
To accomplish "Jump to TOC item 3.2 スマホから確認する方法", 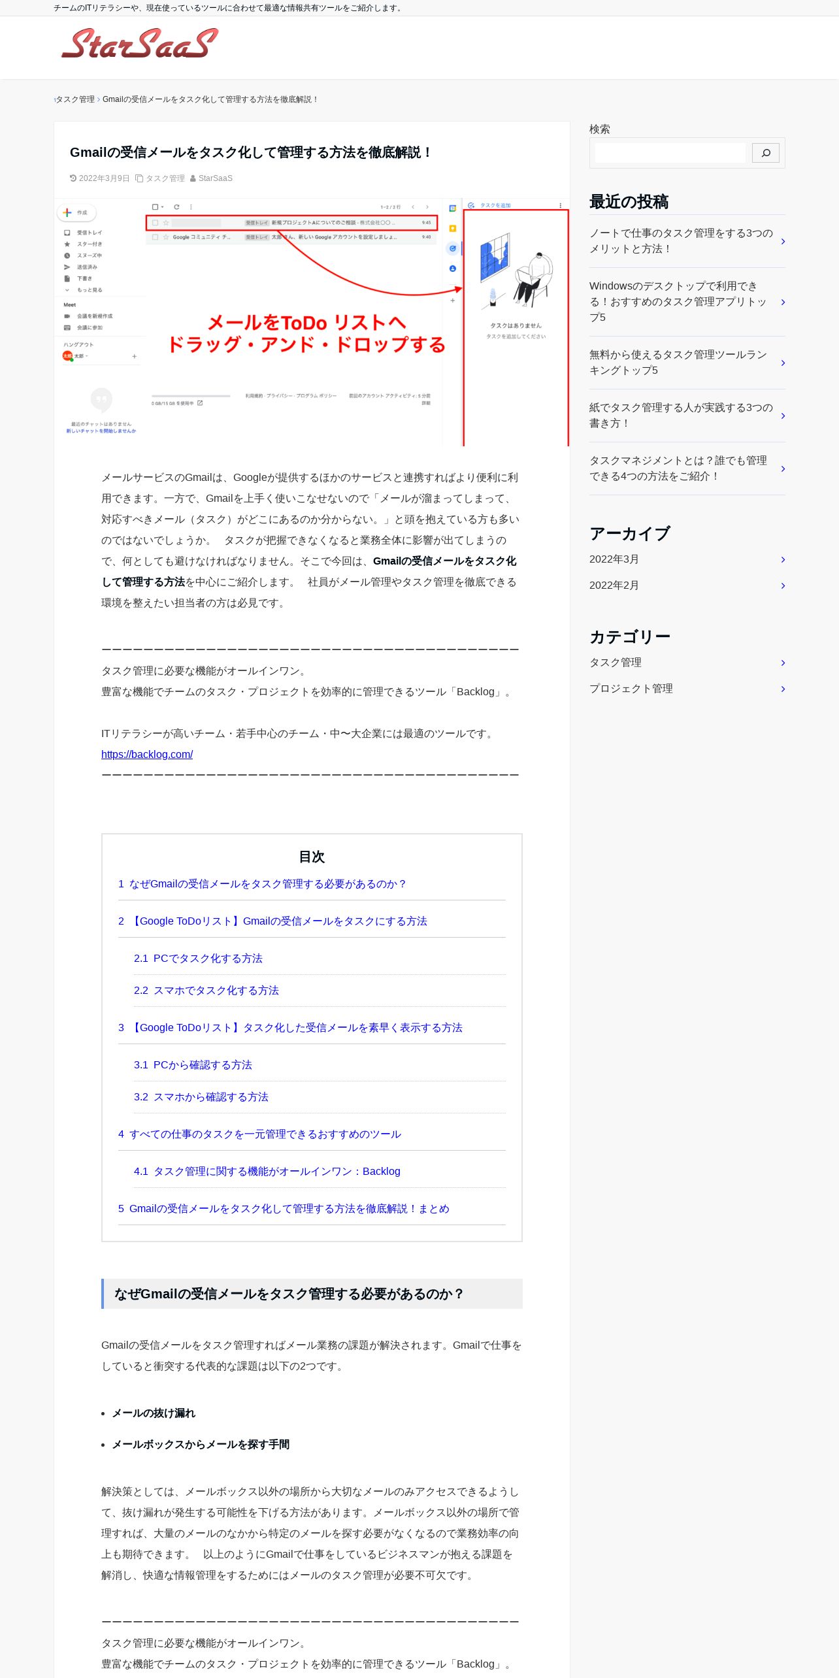I will tap(201, 1097).
